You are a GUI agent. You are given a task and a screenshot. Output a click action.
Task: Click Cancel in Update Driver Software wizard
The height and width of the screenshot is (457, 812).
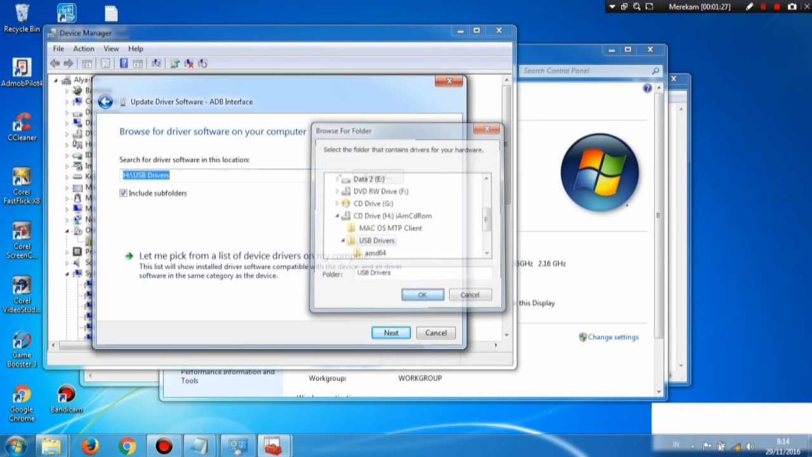tap(436, 333)
